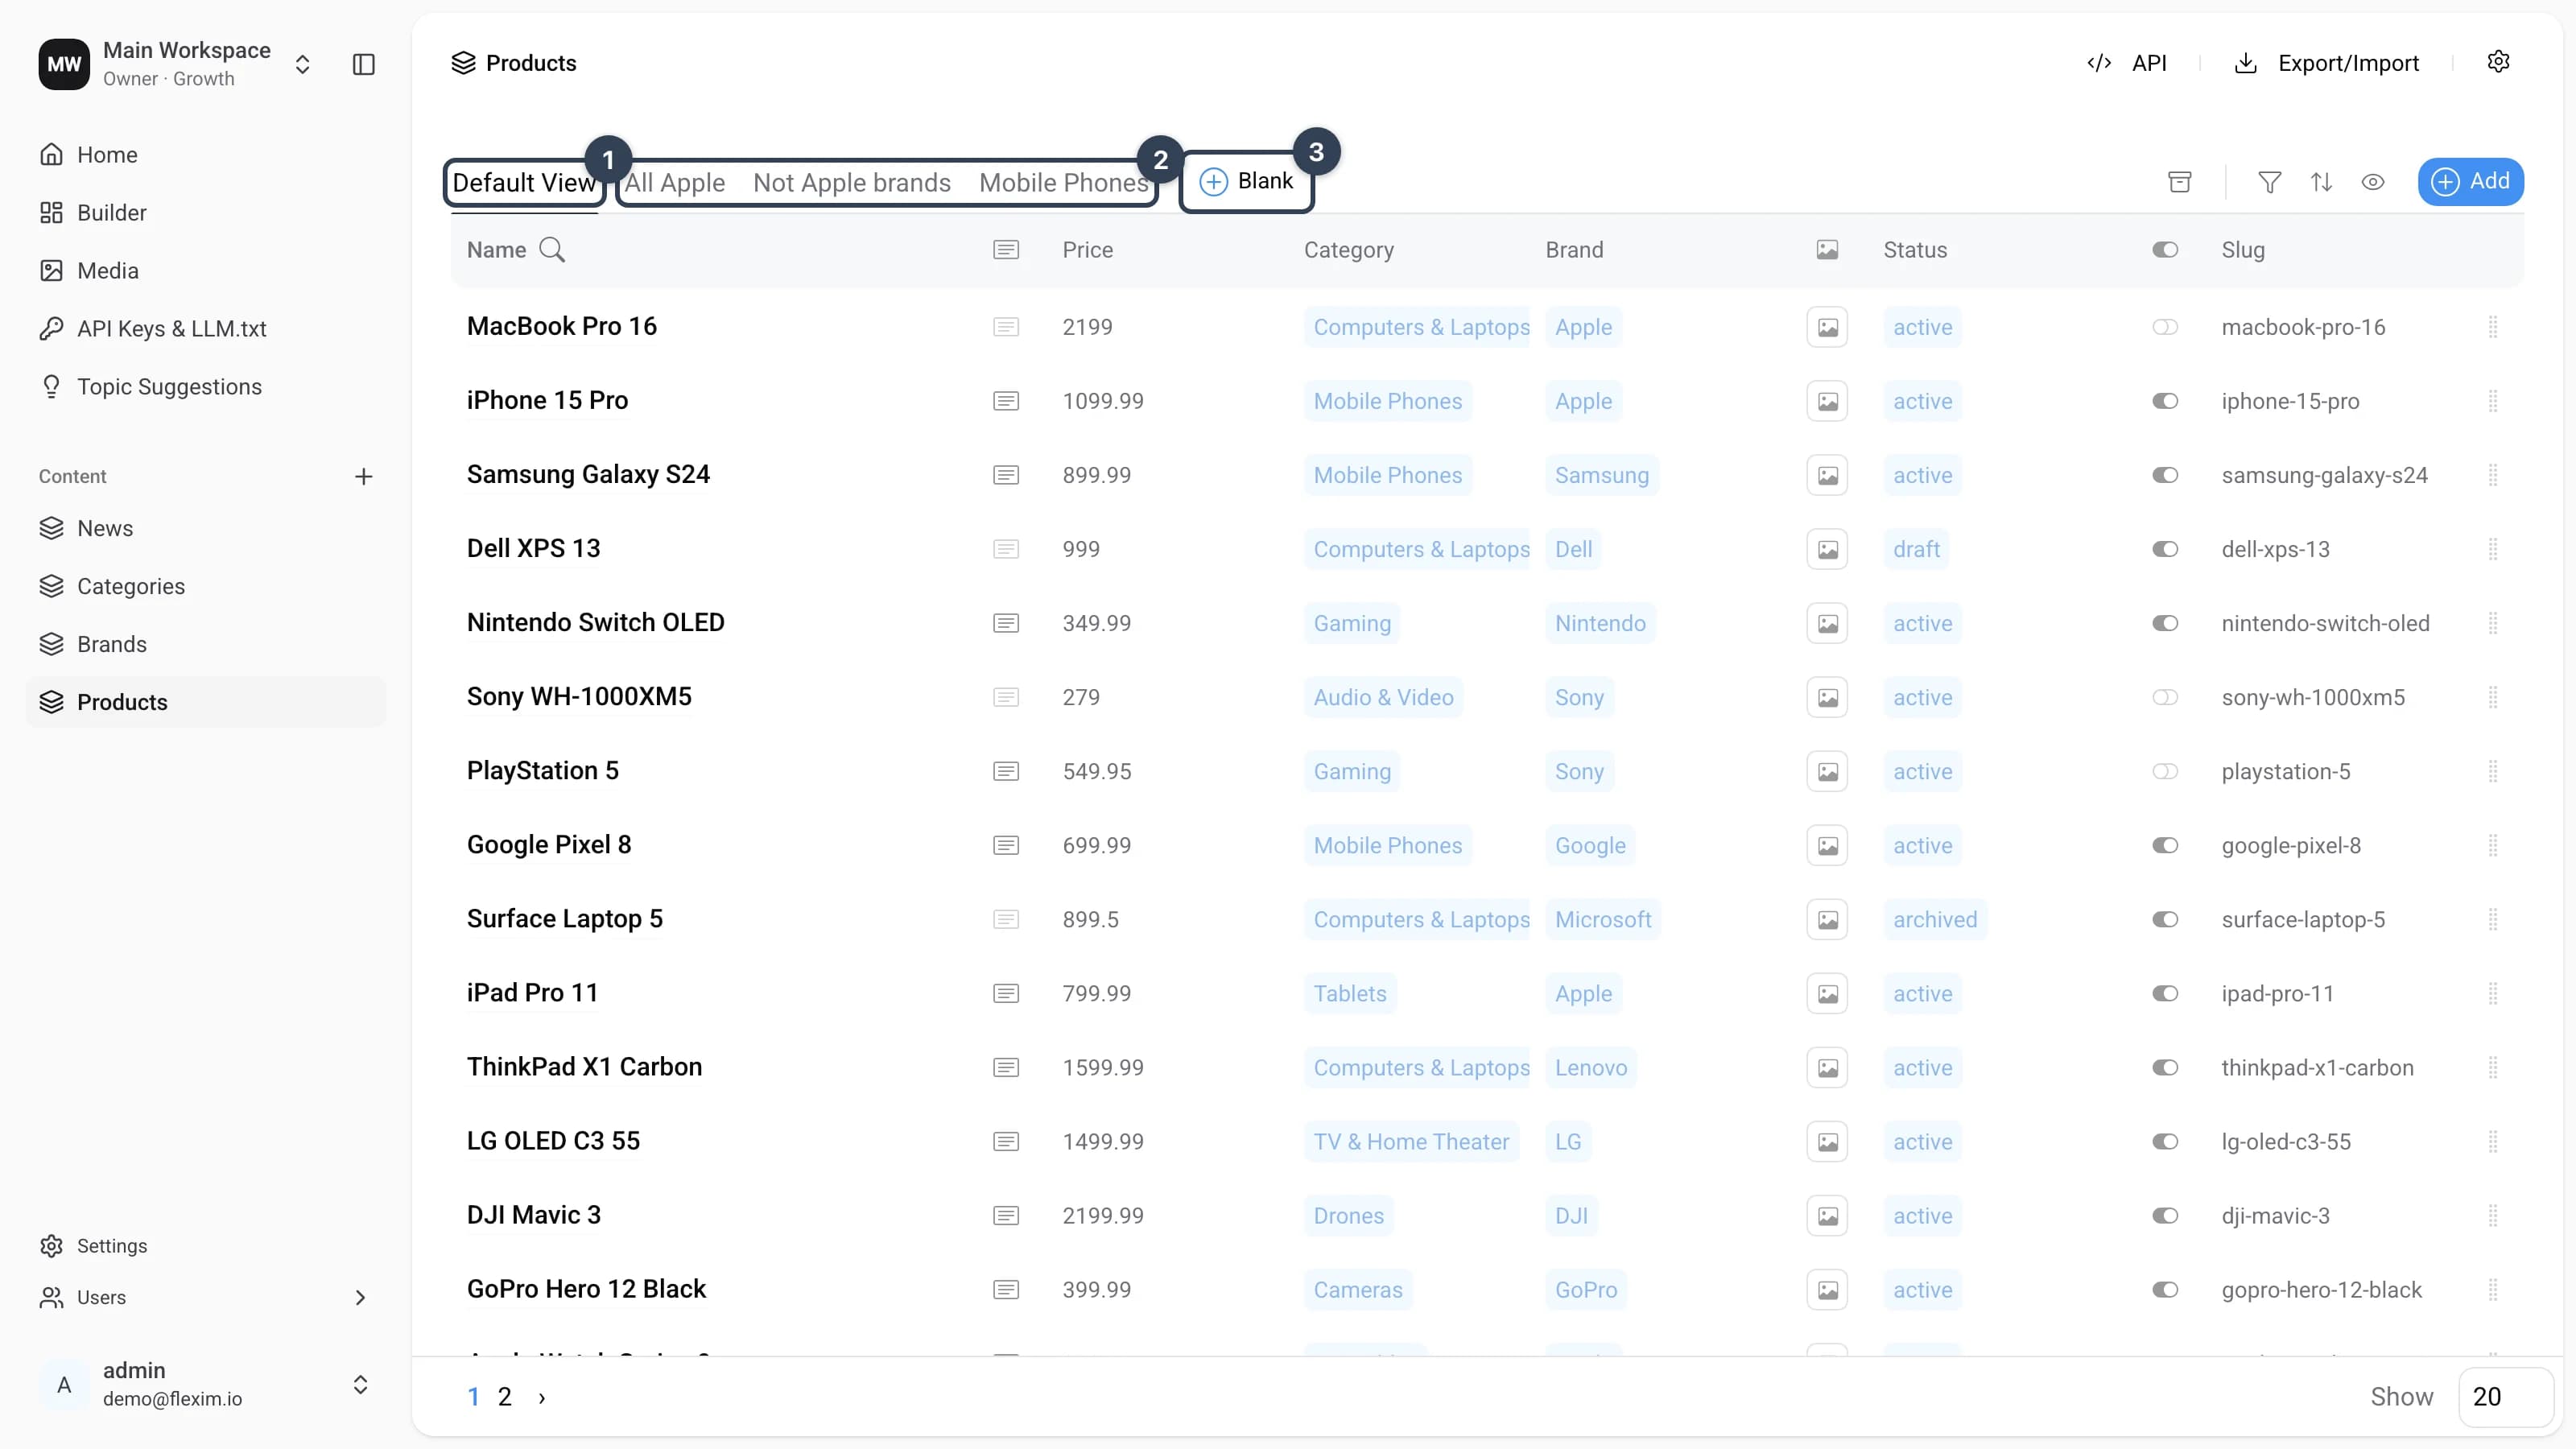
Task: Click the archived status tag for Surface Laptop 5
Action: [x=1935, y=919]
